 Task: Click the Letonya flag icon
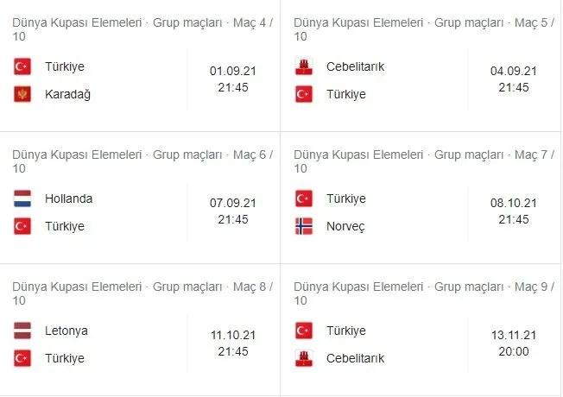coord(22,331)
